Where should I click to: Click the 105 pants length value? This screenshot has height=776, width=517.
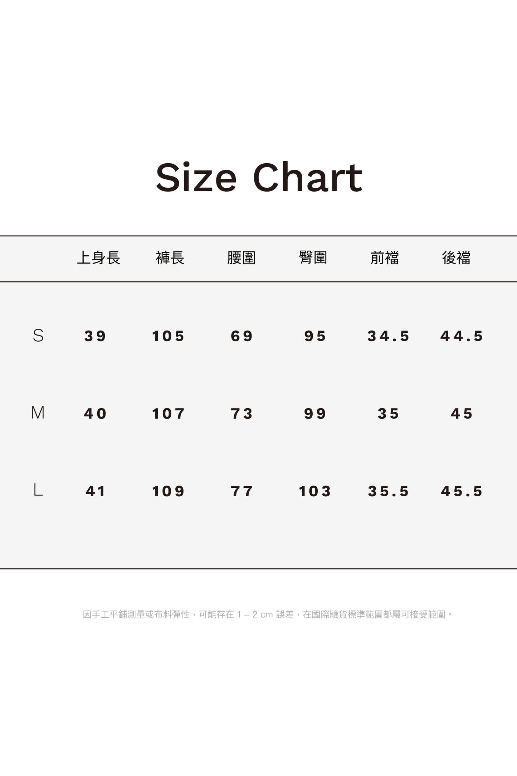click(x=168, y=336)
